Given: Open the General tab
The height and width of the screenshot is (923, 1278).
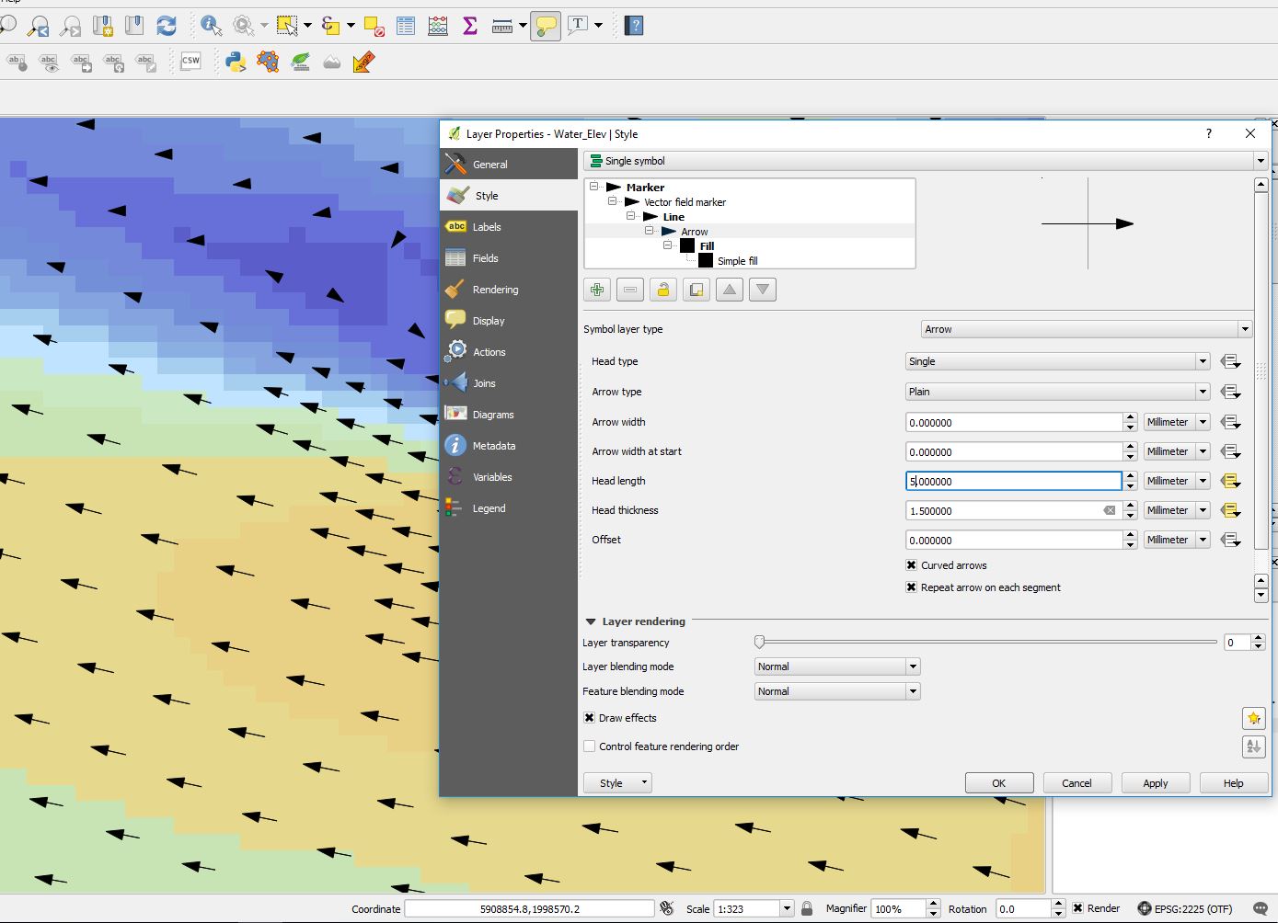Looking at the screenshot, I should point(509,165).
